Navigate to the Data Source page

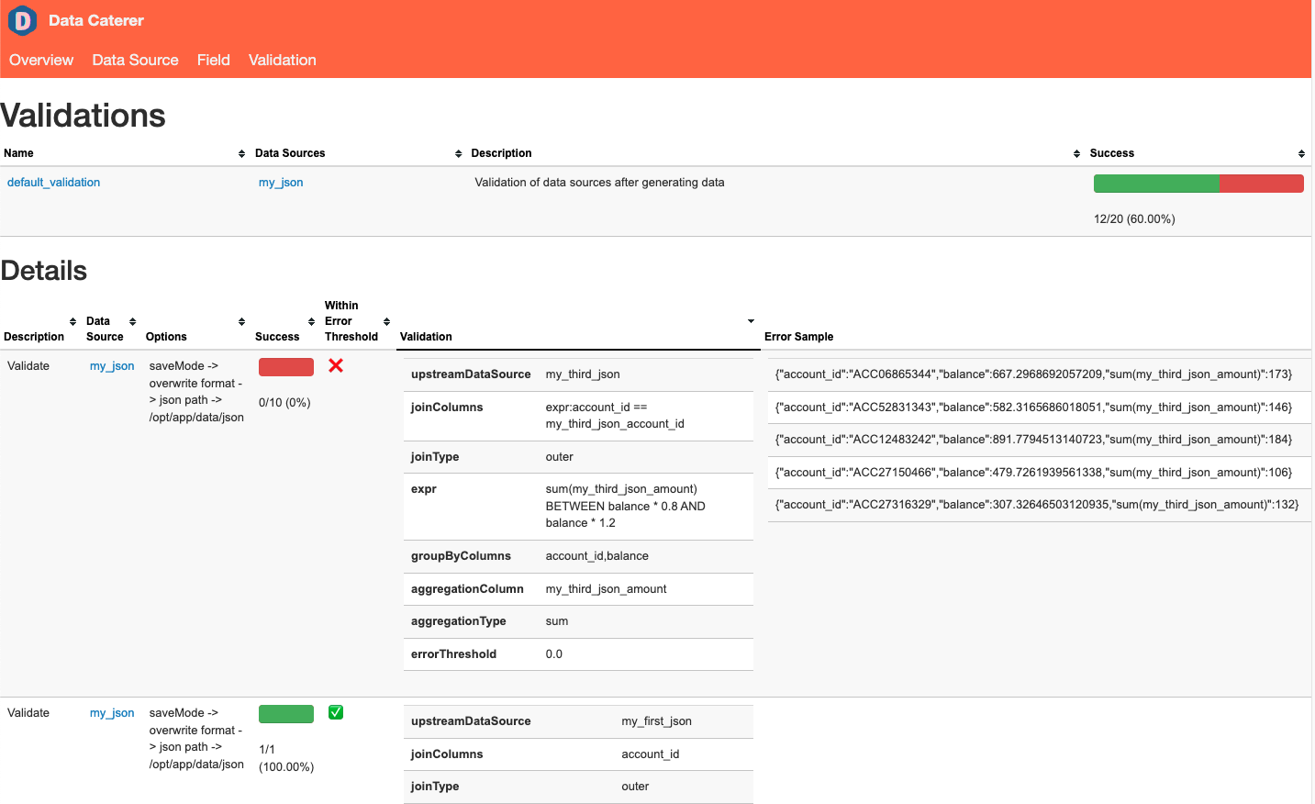(135, 61)
